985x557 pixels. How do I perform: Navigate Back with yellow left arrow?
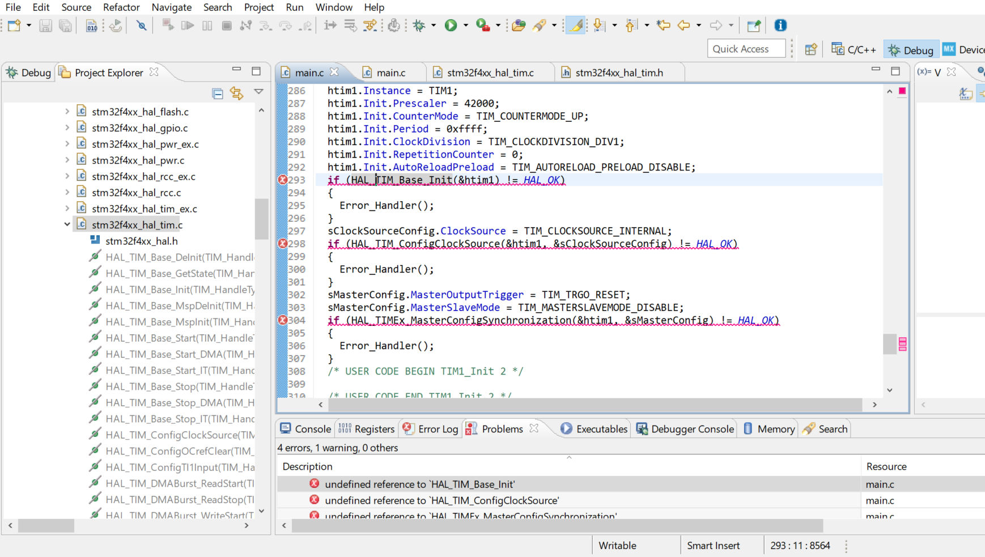point(684,25)
